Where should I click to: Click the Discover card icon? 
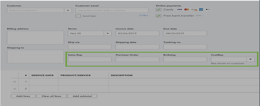tap(194, 9)
